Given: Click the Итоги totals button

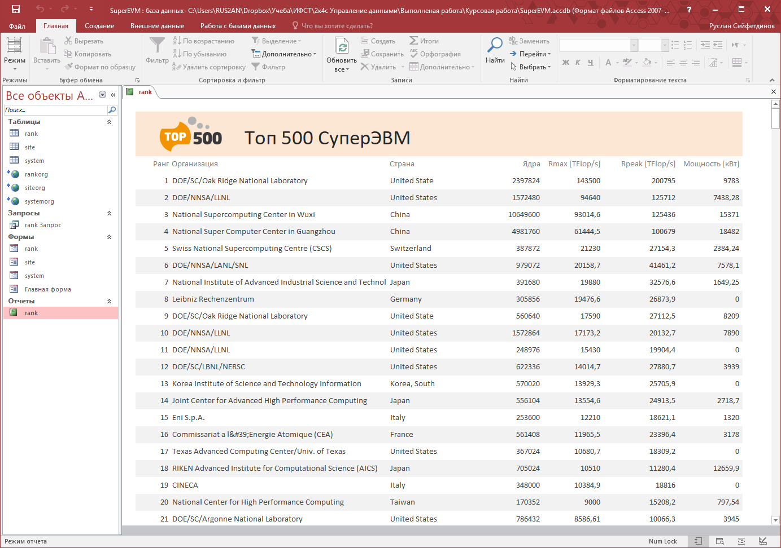Looking at the screenshot, I should click(x=424, y=41).
